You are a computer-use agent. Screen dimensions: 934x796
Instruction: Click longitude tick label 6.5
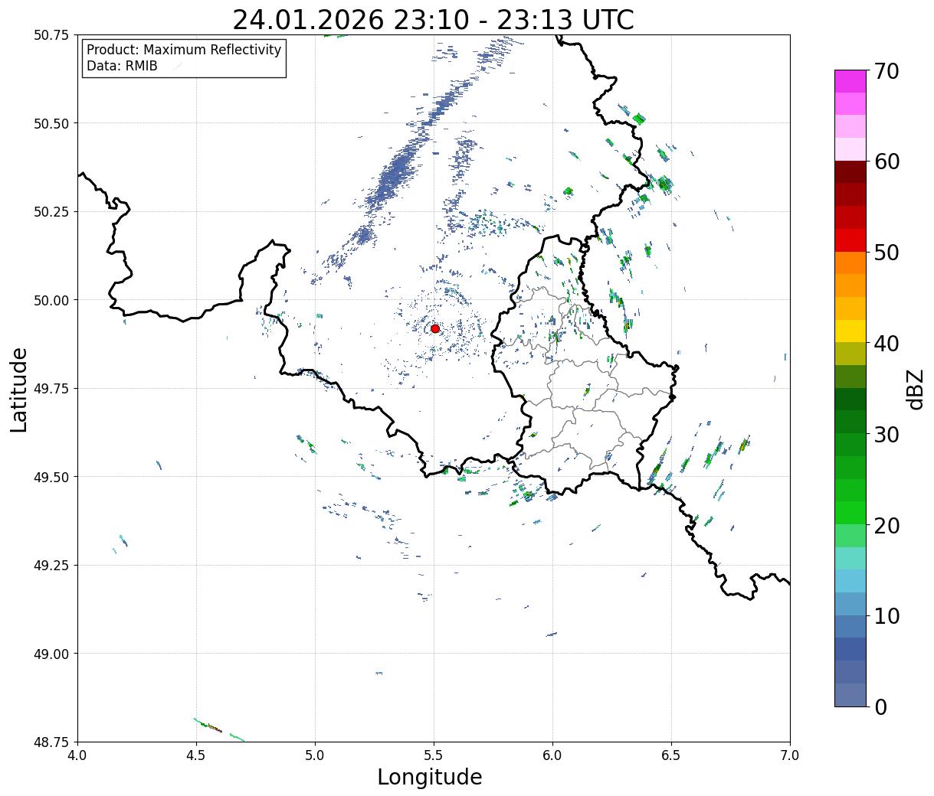point(671,755)
